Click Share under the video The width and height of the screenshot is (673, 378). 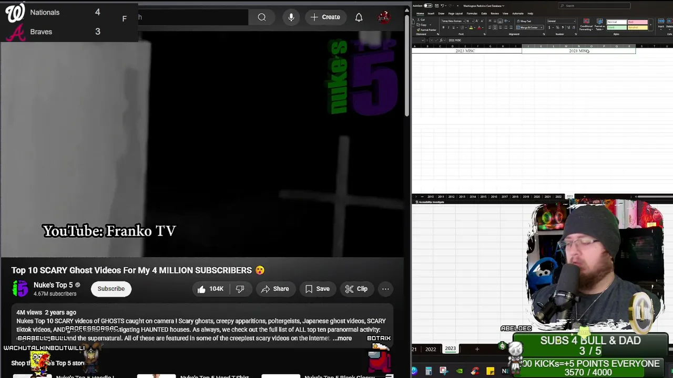pos(275,289)
